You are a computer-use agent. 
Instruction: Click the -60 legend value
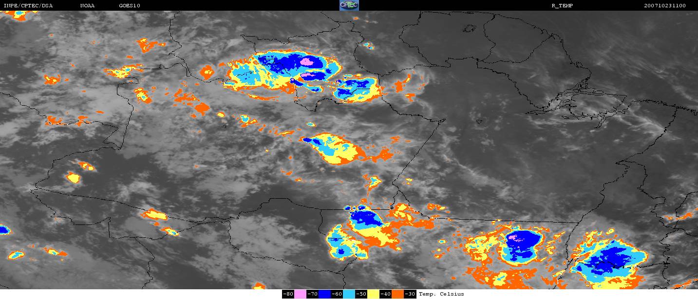click(337, 294)
